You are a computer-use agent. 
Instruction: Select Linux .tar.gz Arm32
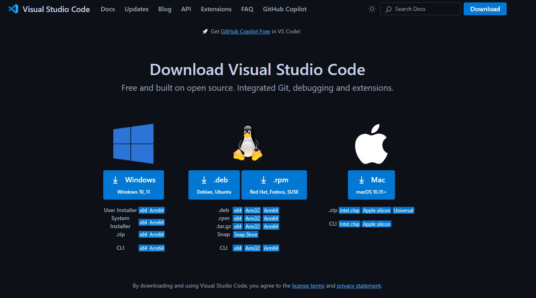click(x=253, y=227)
